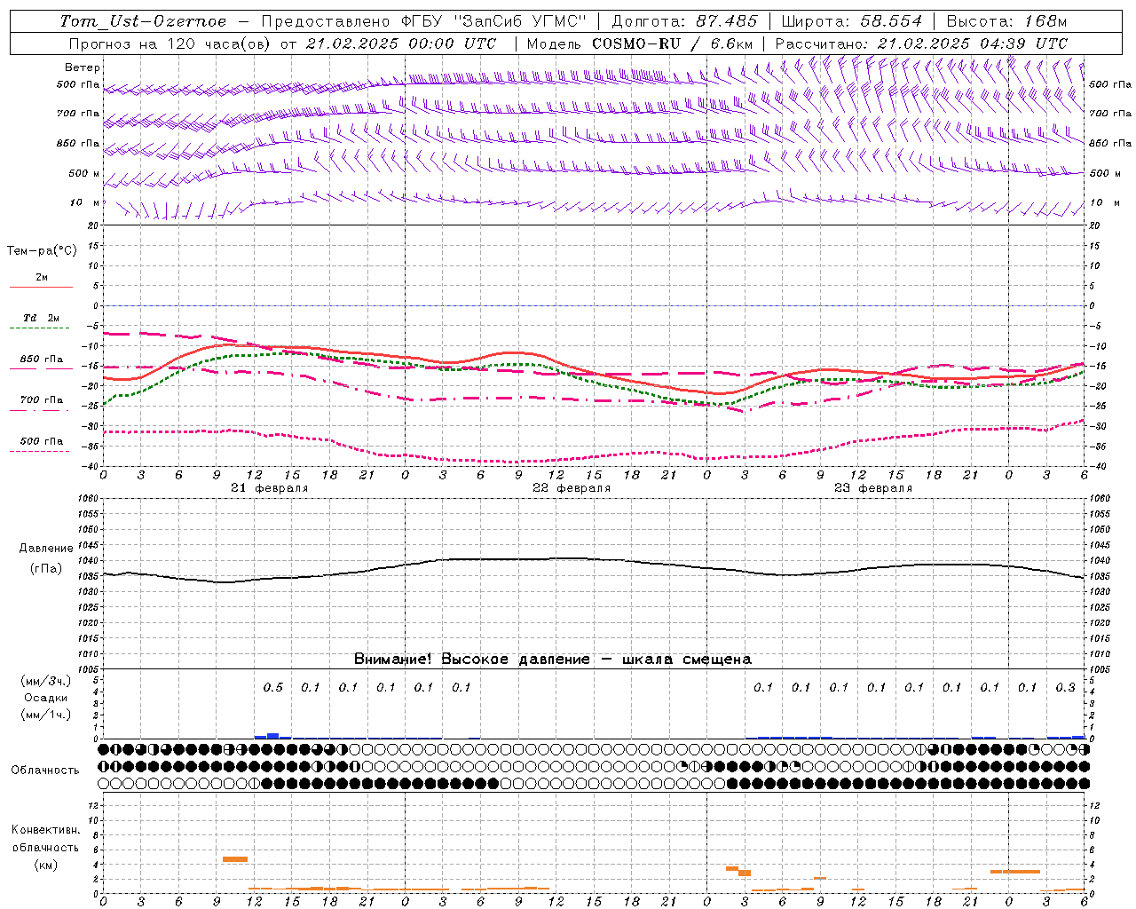Click the Осадки precipitation label
Viewport: 1136px width, 909px height.
click(x=46, y=698)
